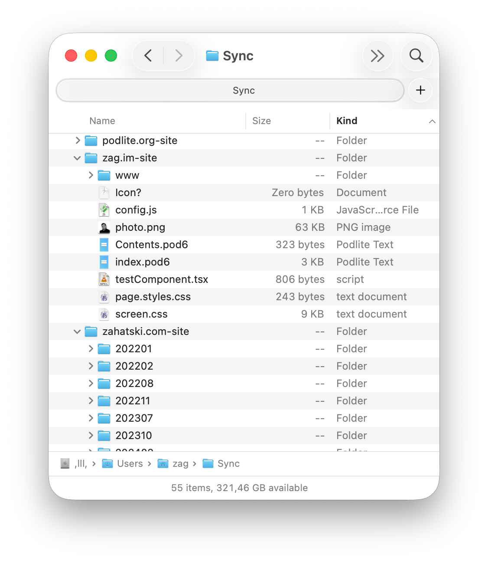Add a new tab with plus button
488x564 pixels.
(x=420, y=90)
